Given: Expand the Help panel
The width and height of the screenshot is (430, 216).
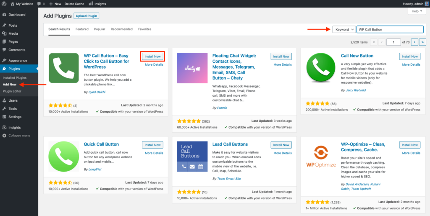Looking at the screenshot, I should 417,11.
